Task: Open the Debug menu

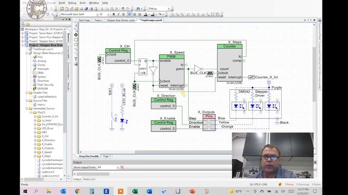Action: click(72, 3)
